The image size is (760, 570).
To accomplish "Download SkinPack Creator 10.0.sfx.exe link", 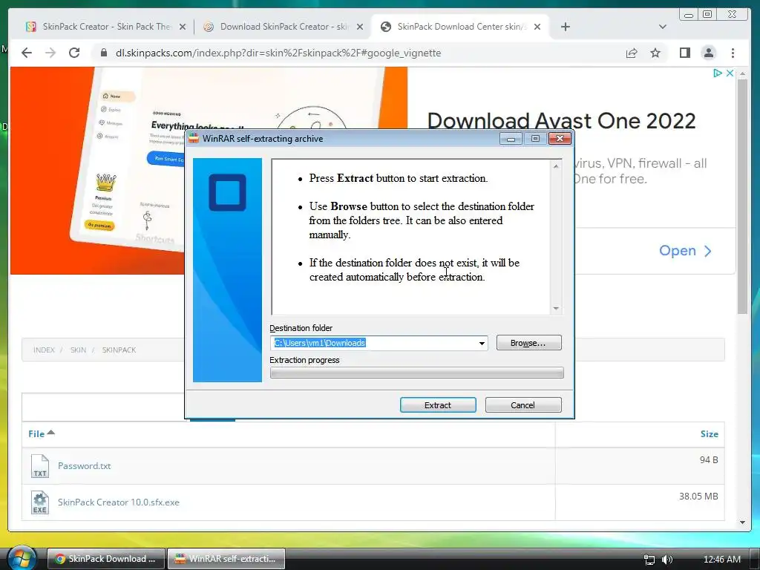I will coord(119,502).
